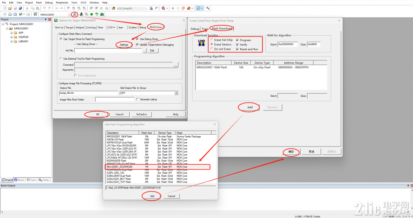
Task: Click the green Manage Run-Time Environment icon
Action: pyautogui.click(x=91, y=14)
